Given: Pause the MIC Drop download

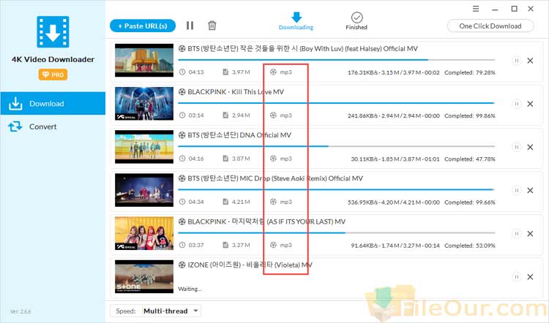Looking at the screenshot, I should pyautogui.click(x=516, y=191).
